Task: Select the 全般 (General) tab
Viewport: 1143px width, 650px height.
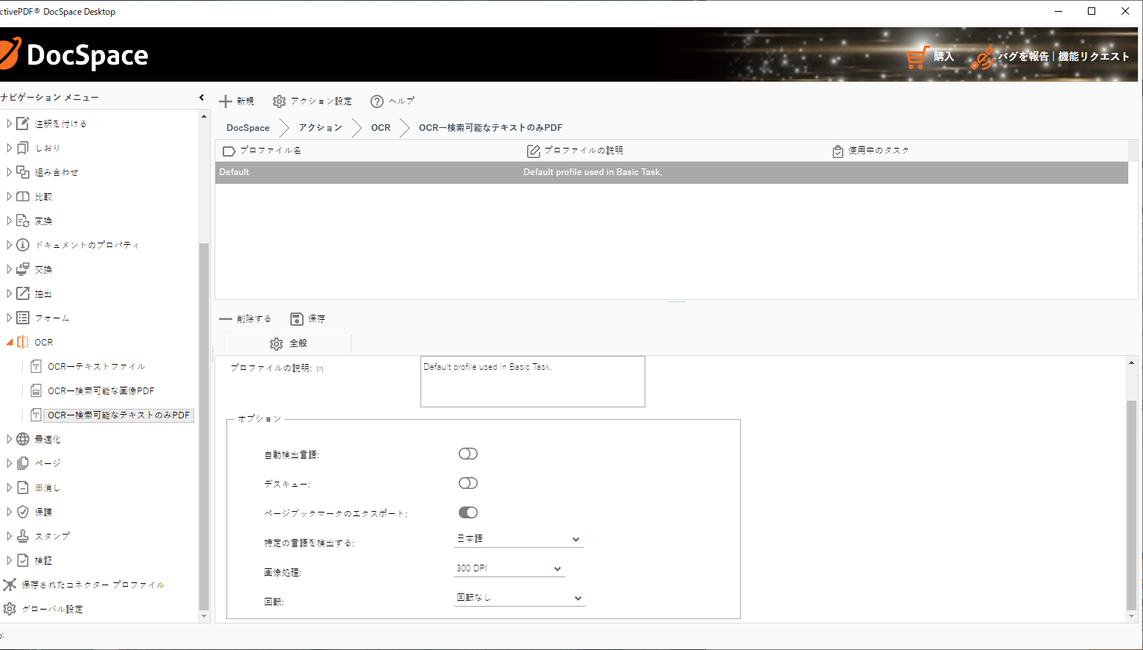Action: coord(289,343)
